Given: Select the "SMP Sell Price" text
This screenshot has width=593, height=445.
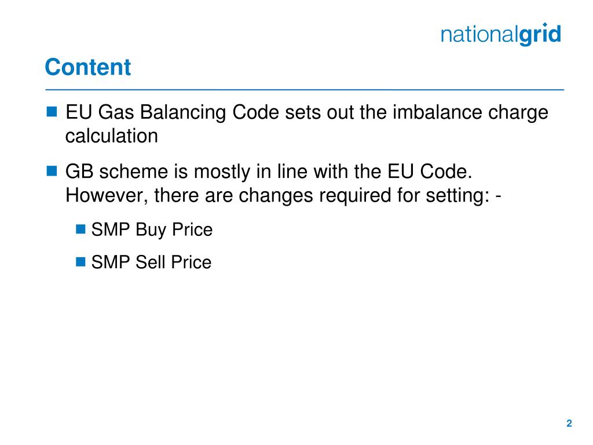Looking at the screenshot, I should (x=151, y=262).
